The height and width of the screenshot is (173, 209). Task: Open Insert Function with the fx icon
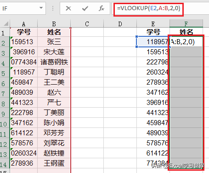tap(102, 8)
